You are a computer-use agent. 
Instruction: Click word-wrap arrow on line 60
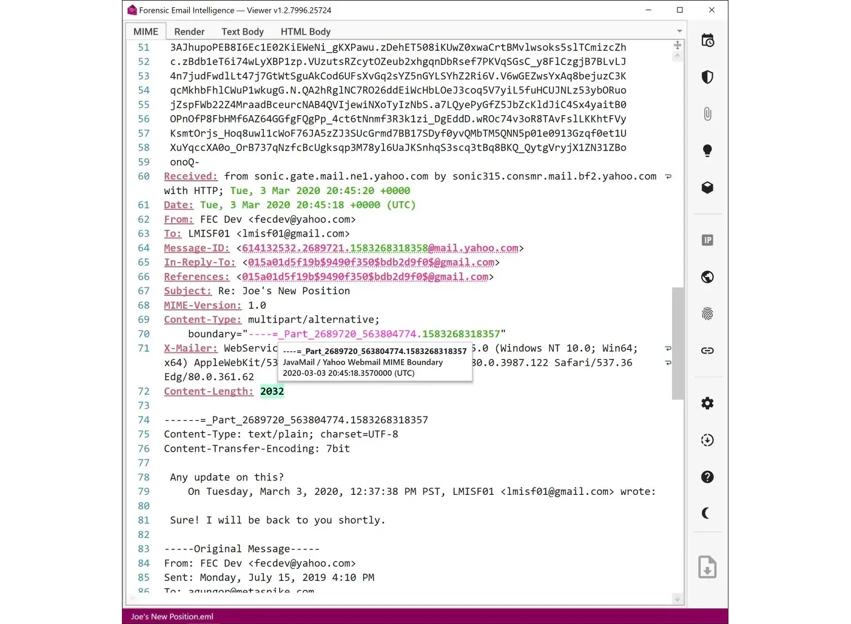pos(668,176)
